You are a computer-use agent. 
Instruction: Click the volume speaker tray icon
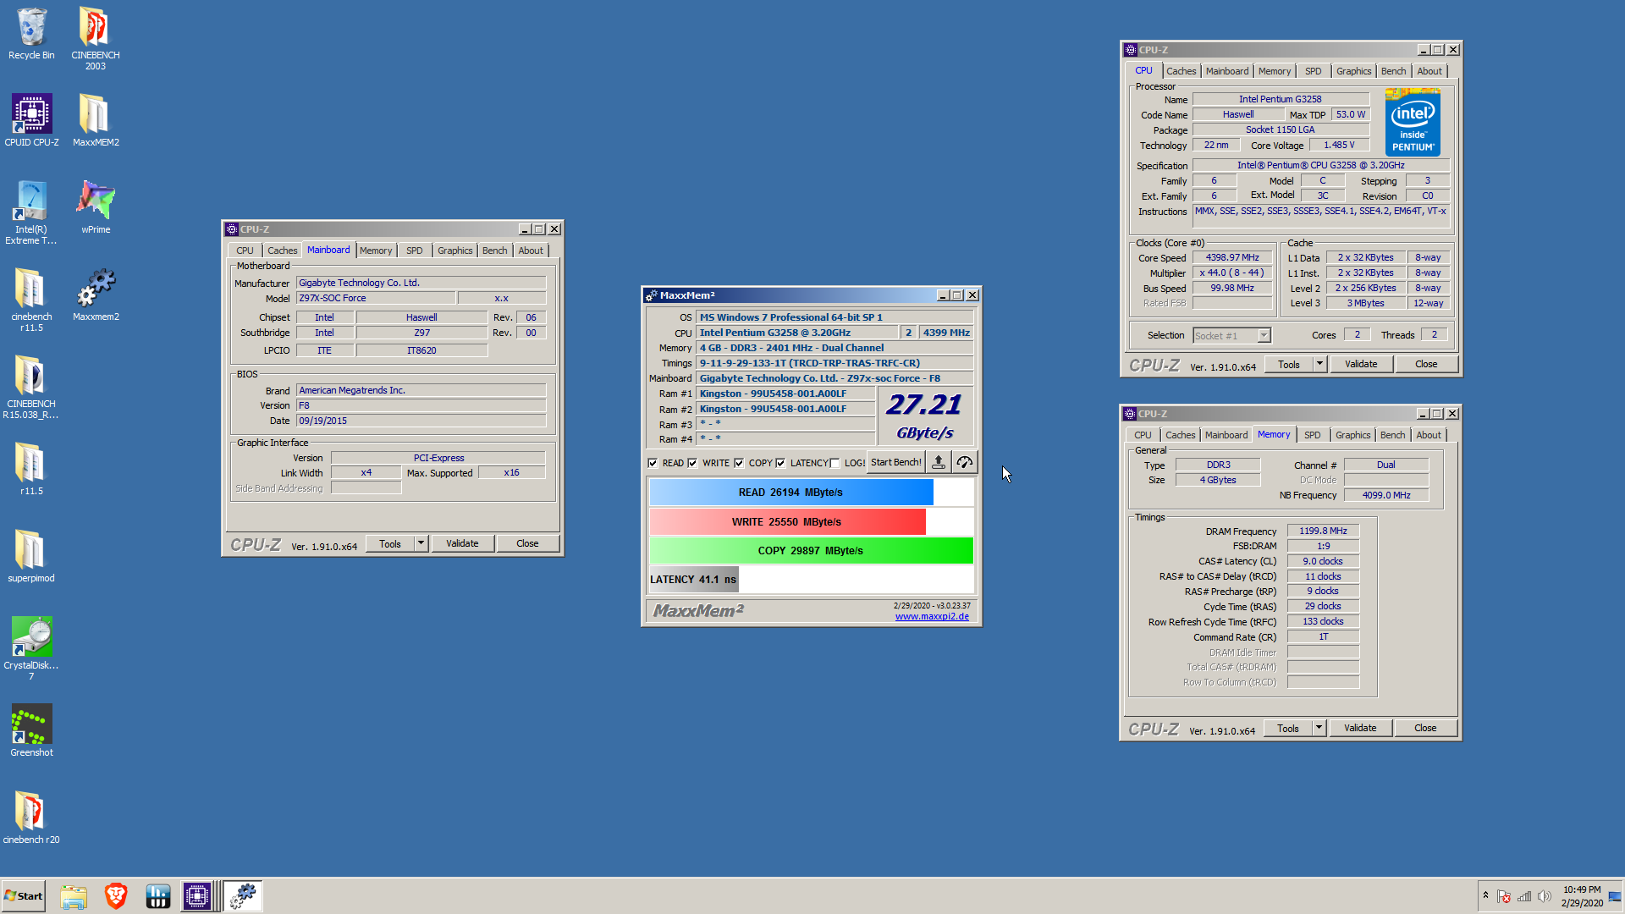pyautogui.click(x=1545, y=896)
